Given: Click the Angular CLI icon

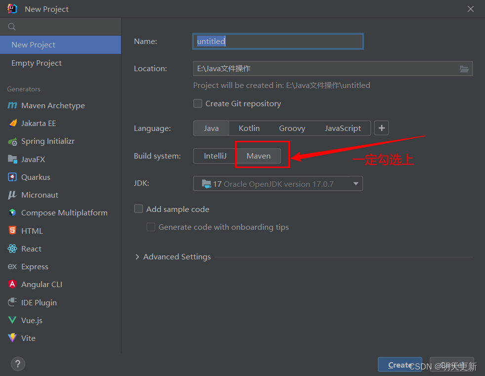Looking at the screenshot, I should tap(12, 284).
